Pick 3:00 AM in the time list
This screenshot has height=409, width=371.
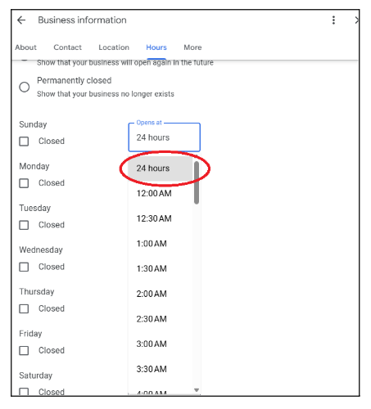pos(161,344)
